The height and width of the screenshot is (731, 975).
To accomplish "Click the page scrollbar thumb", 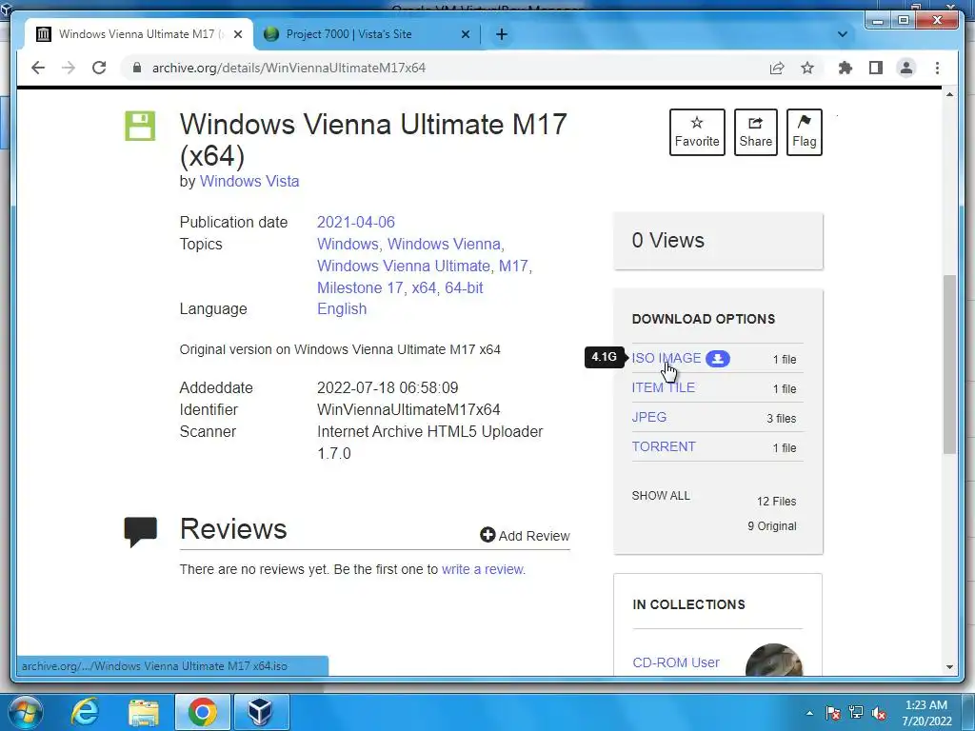I will coord(949,364).
